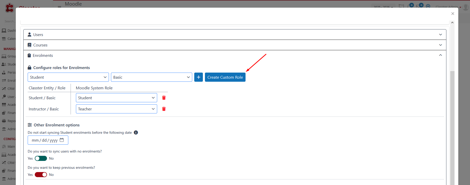Viewport: 470px width, 185px height.
Task: Open the Student entity dropdown
Action: (x=68, y=77)
